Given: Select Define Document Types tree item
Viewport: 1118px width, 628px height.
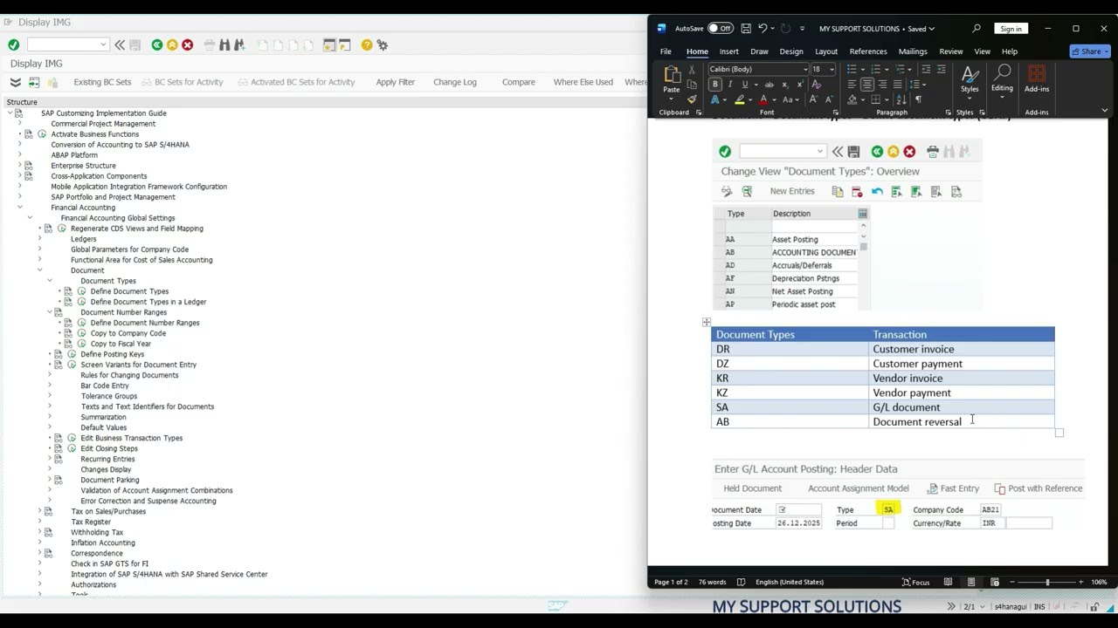Looking at the screenshot, I should point(129,291).
